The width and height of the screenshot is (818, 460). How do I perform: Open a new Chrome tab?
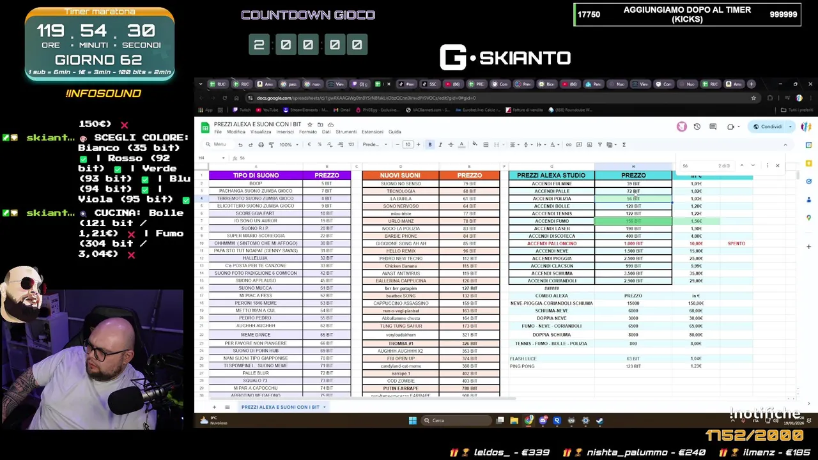(x=752, y=84)
